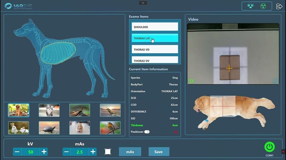This screenshot has width=286, height=160.
Task: Click the exit arrow icon top right
Action: click(279, 6)
